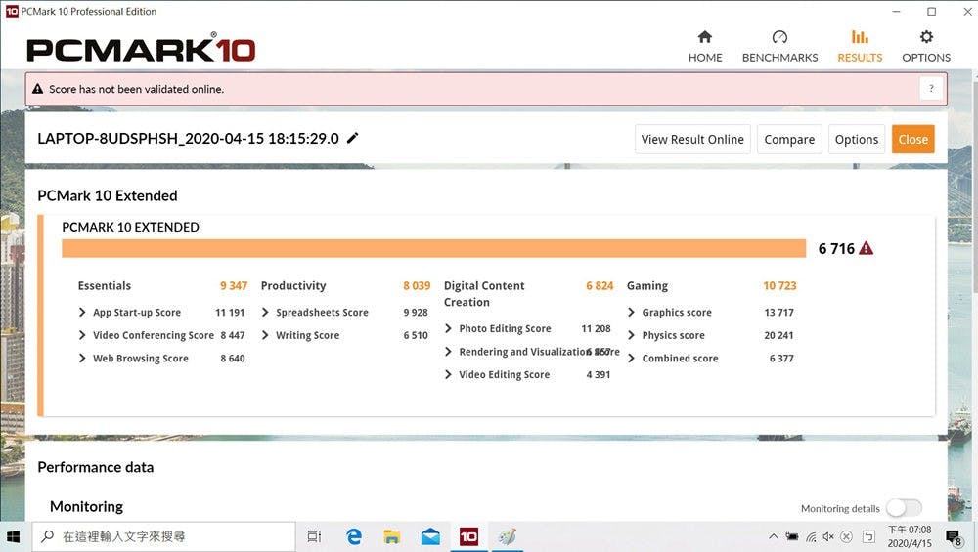Image resolution: width=978 pixels, height=552 pixels.
Task: Launch Microsoft Edge from taskbar
Action: click(x=354, y=536)
